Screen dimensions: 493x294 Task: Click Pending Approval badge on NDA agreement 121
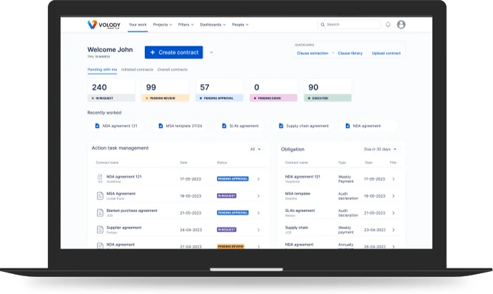(x=233, y=179)
